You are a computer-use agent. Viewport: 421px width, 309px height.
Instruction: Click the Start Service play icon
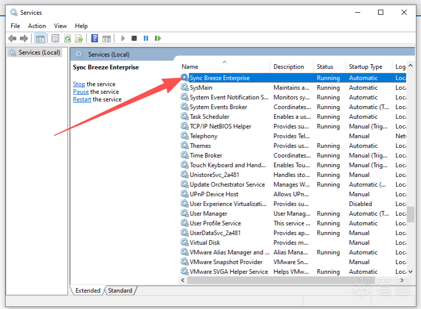pyautogui.click(x=123, y=38)
